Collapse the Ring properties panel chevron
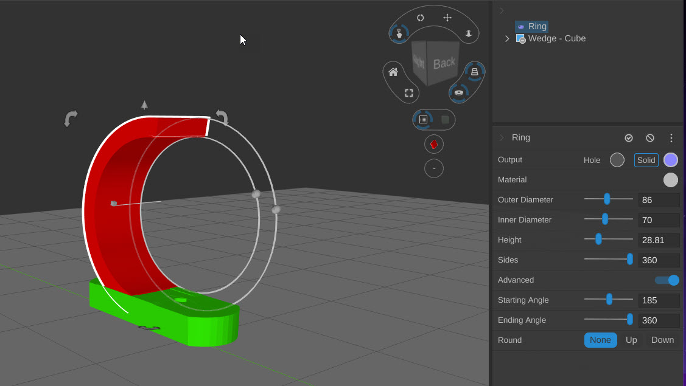This screenshot has height=386, width=686. coord(502,138)
